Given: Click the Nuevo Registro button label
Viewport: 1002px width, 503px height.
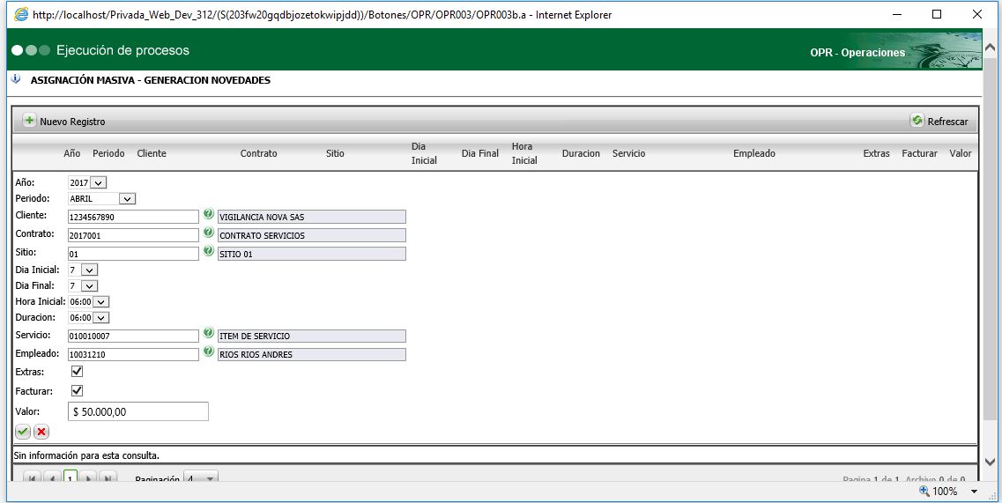Looking at the screenshot, I should coord(72,122).
